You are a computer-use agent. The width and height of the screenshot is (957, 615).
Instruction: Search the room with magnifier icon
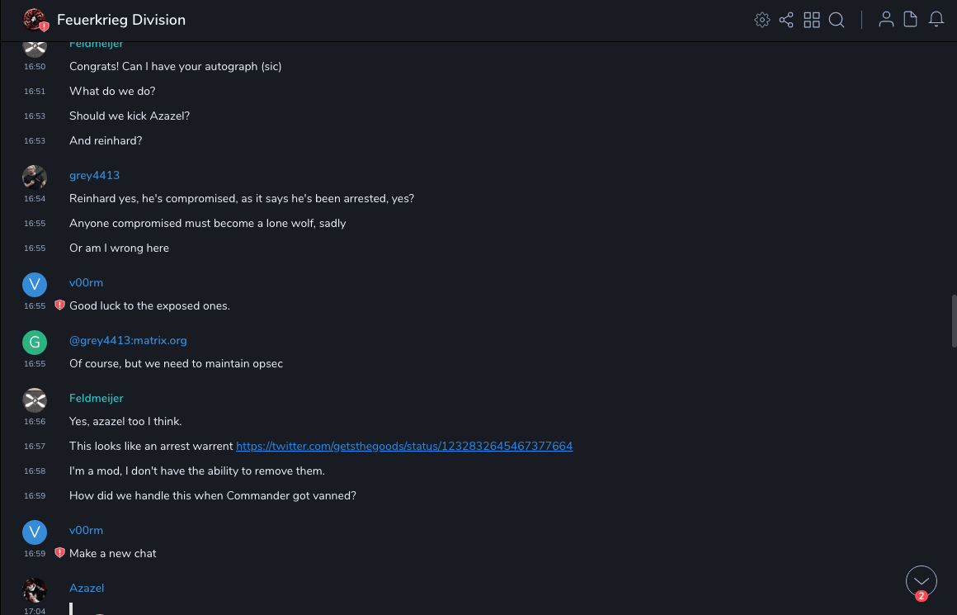tap(837, 20)
